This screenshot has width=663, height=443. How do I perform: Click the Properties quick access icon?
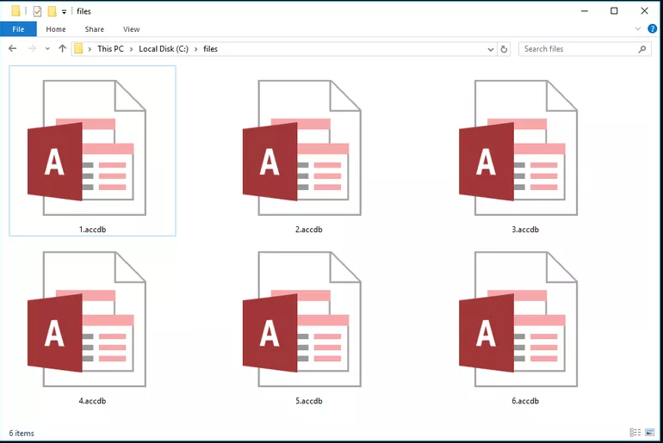(x=37, y=11)
